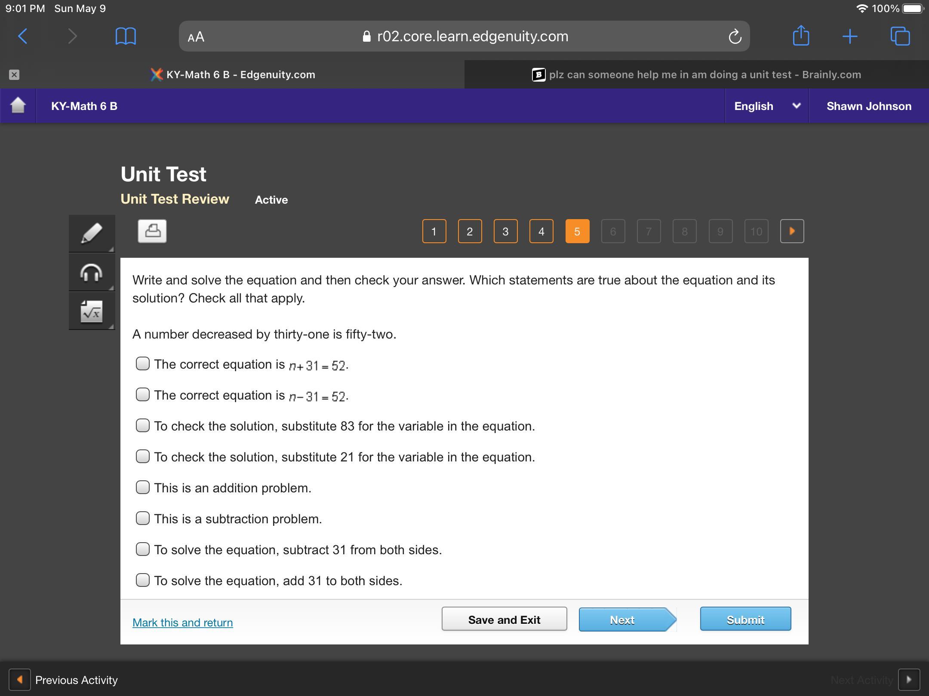This screenshot has width=929, height=696.
Task: Jump to question 3
Action: [x=505, y=232]
